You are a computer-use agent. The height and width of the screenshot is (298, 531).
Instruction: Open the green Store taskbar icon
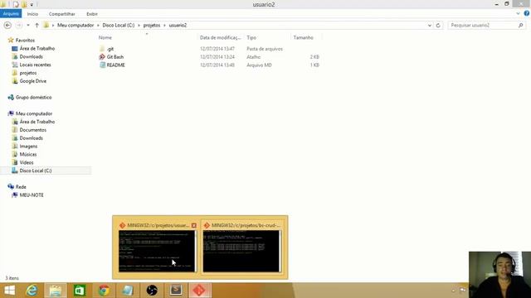[x=80, y=291]
